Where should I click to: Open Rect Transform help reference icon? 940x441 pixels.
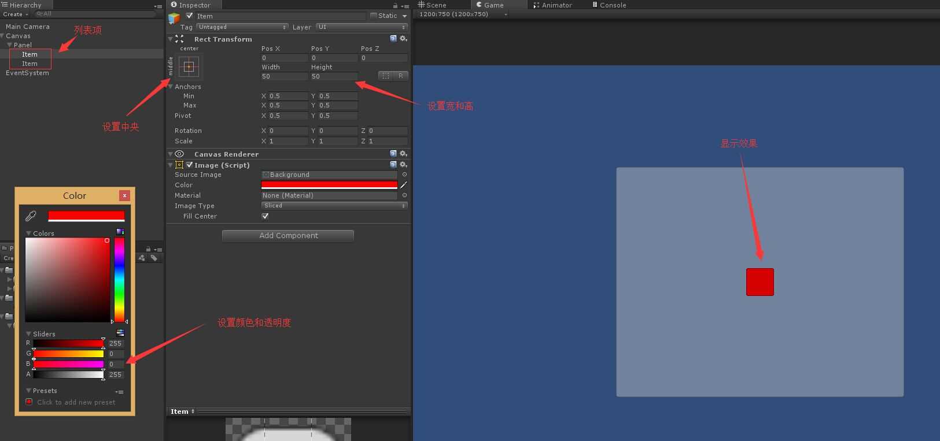click(x=393, y=39)
